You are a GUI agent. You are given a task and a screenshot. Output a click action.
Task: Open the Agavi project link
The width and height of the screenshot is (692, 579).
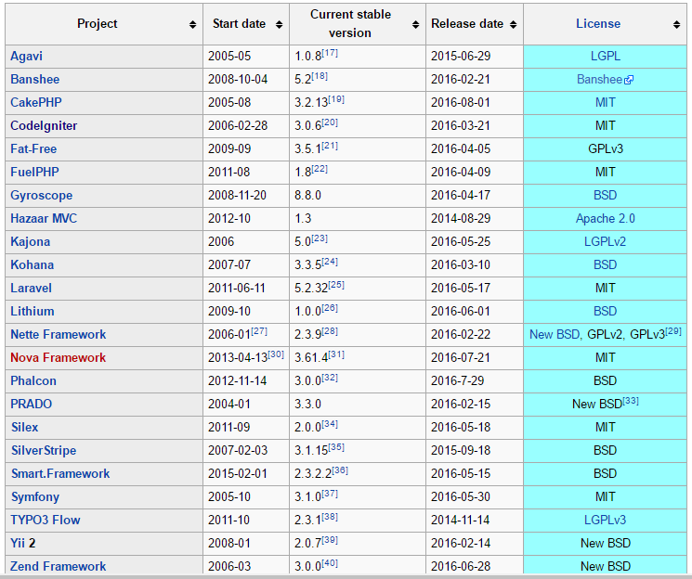[27, 57]
